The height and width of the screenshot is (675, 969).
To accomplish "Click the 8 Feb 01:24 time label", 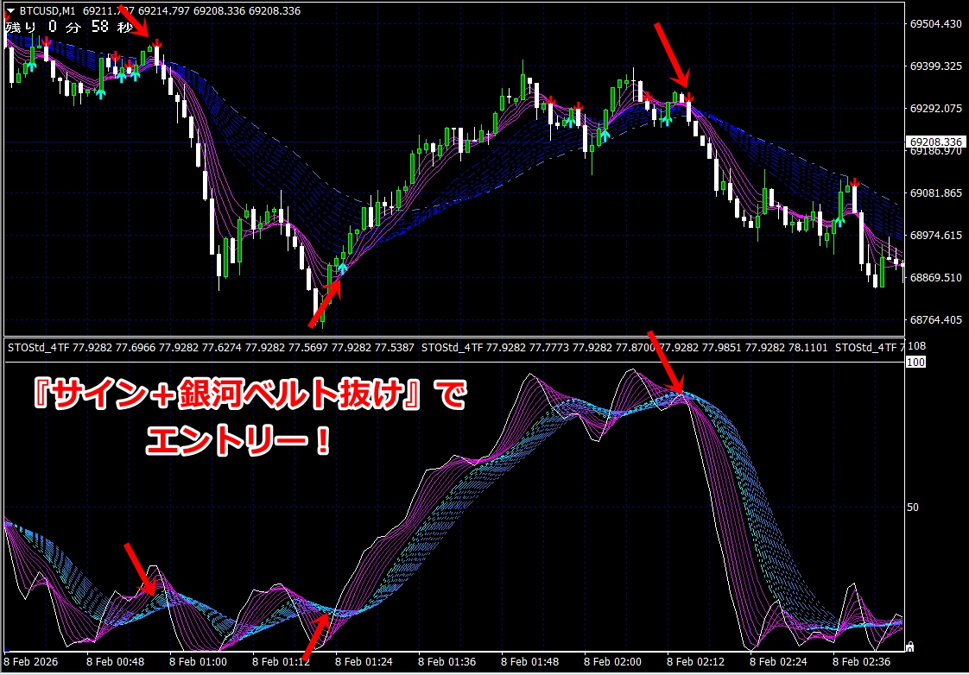I will (364, 662).
